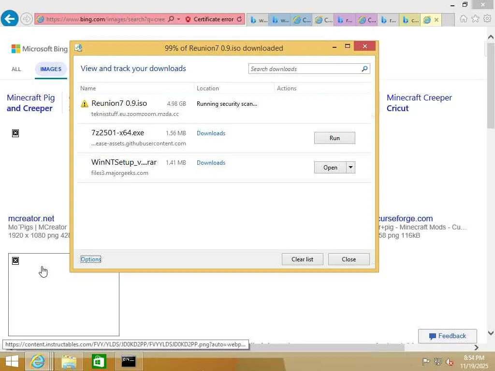
Task: Select the WinNTSetup_v....rar download entry
Action: click(224, 167)
